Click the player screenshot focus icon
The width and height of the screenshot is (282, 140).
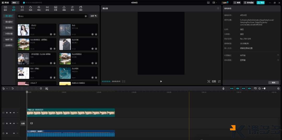pyautogui.click(x=209, y=81)
